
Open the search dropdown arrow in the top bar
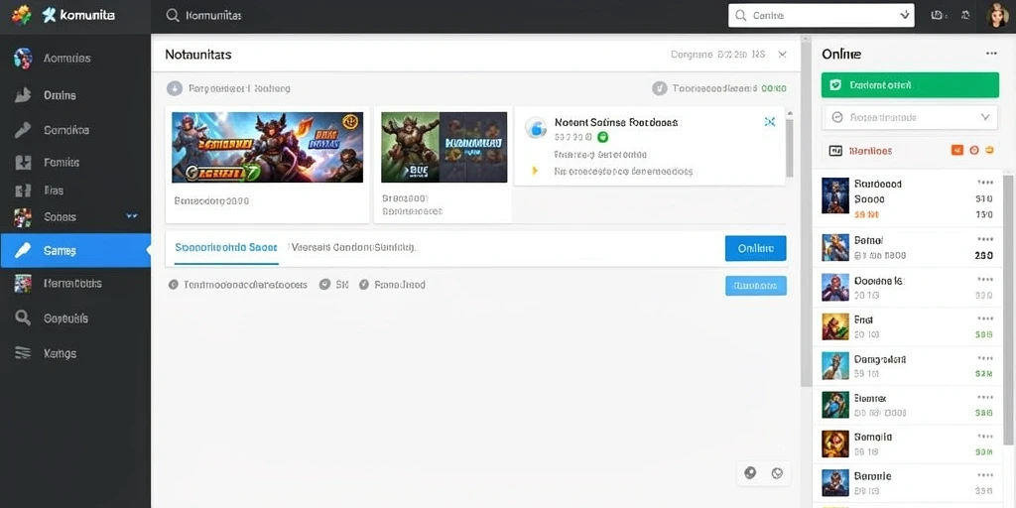(905, 16)
